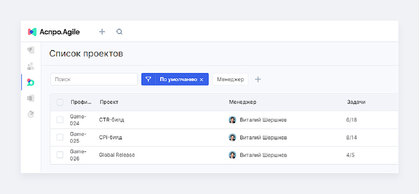Open the Global Release project

117,155
